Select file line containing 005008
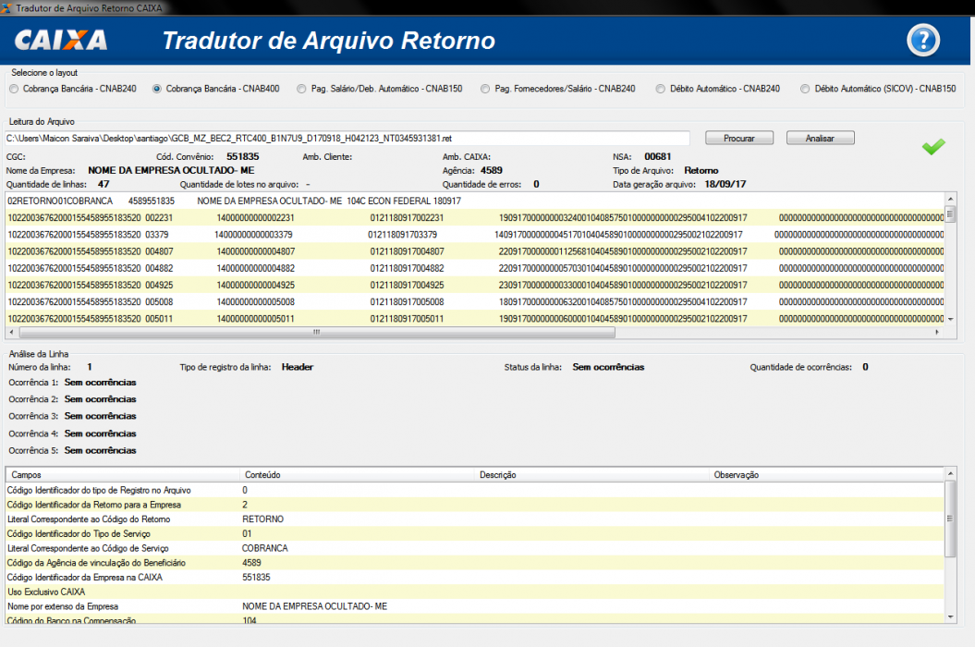The width and height of the screenshot is (975, 647). coord(475,301)
